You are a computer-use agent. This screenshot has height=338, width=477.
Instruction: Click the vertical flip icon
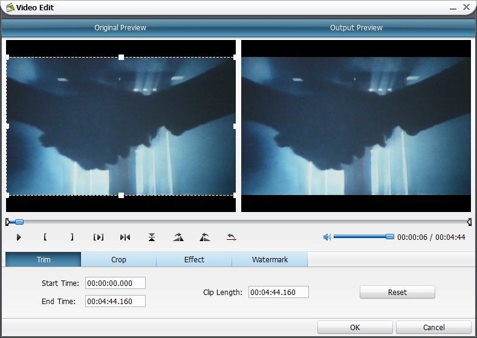point(152,237)
